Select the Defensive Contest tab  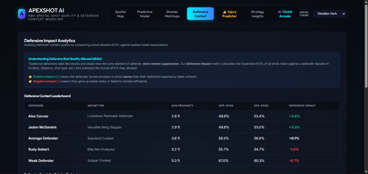pos(200,14)
